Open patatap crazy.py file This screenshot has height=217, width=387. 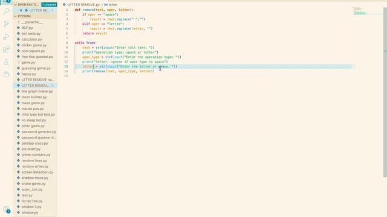click(35, 143)
